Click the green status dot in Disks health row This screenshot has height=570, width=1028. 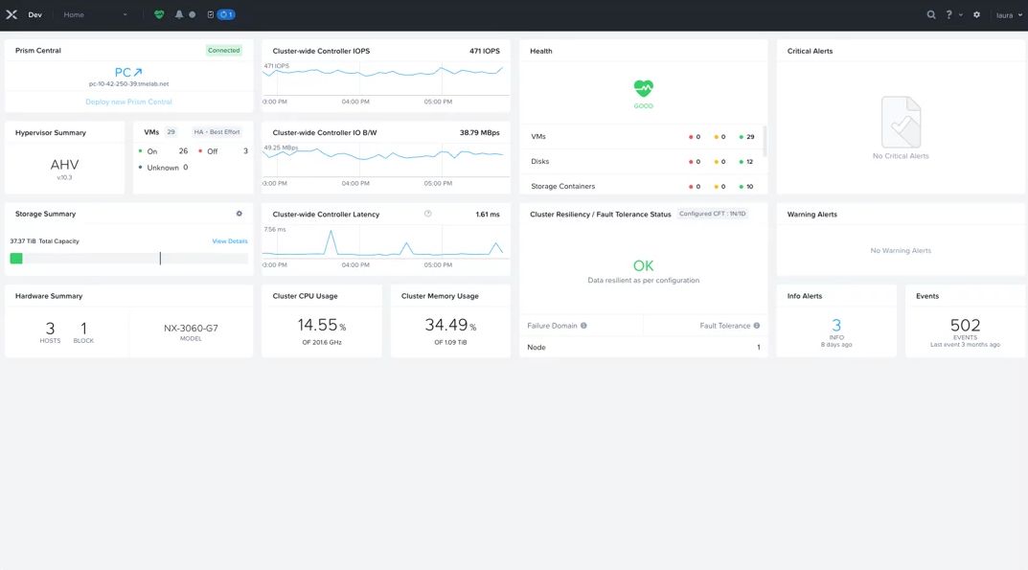pos(741,161)
